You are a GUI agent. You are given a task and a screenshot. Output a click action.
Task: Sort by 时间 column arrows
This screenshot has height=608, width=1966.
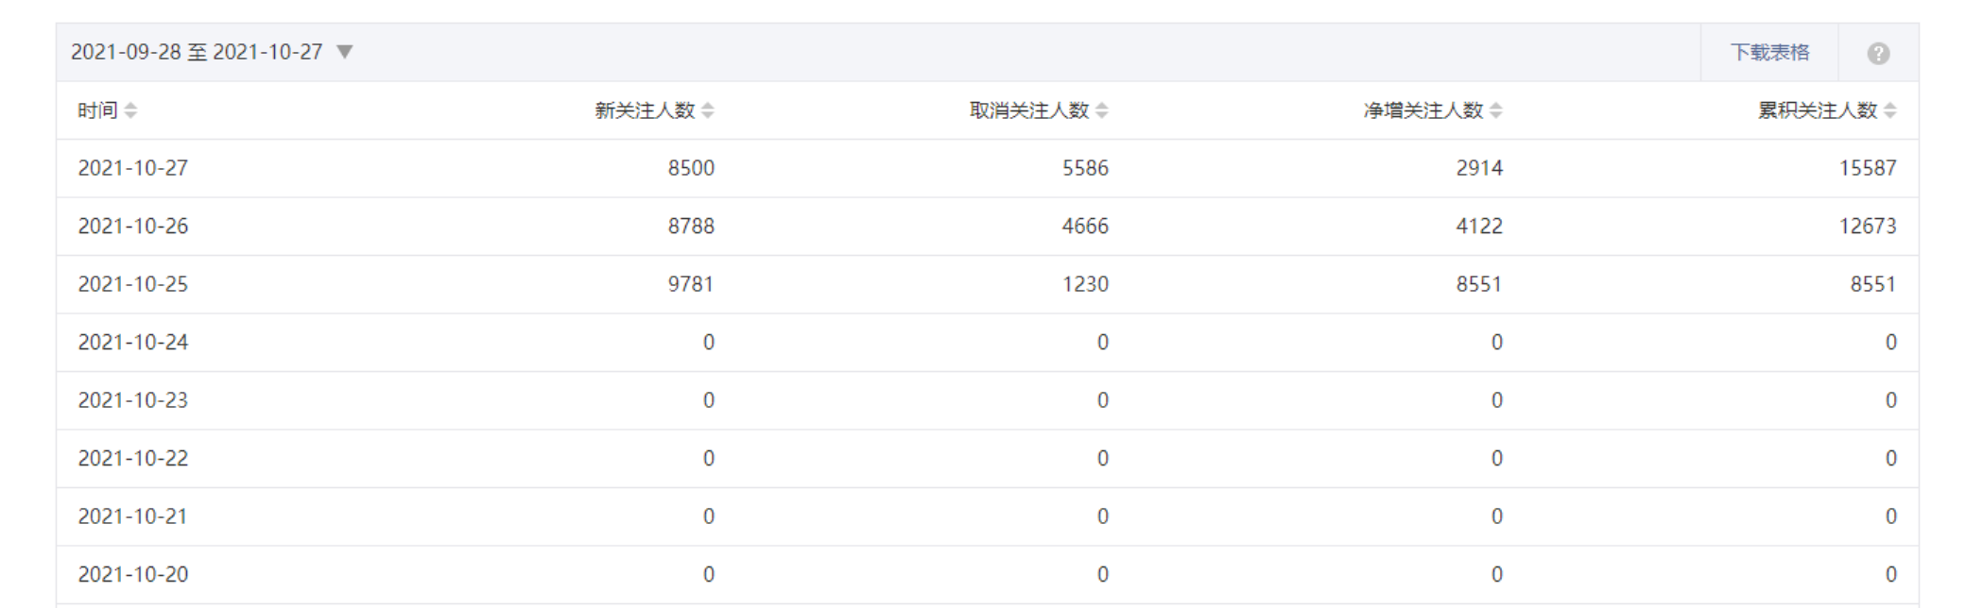click(131, 110)
